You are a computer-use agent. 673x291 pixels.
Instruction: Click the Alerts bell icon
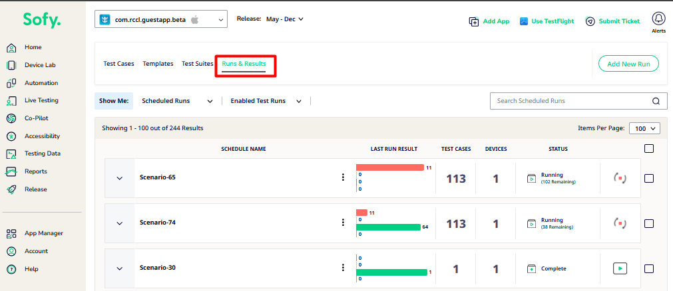pyautogui.click(x=658, y=19)
